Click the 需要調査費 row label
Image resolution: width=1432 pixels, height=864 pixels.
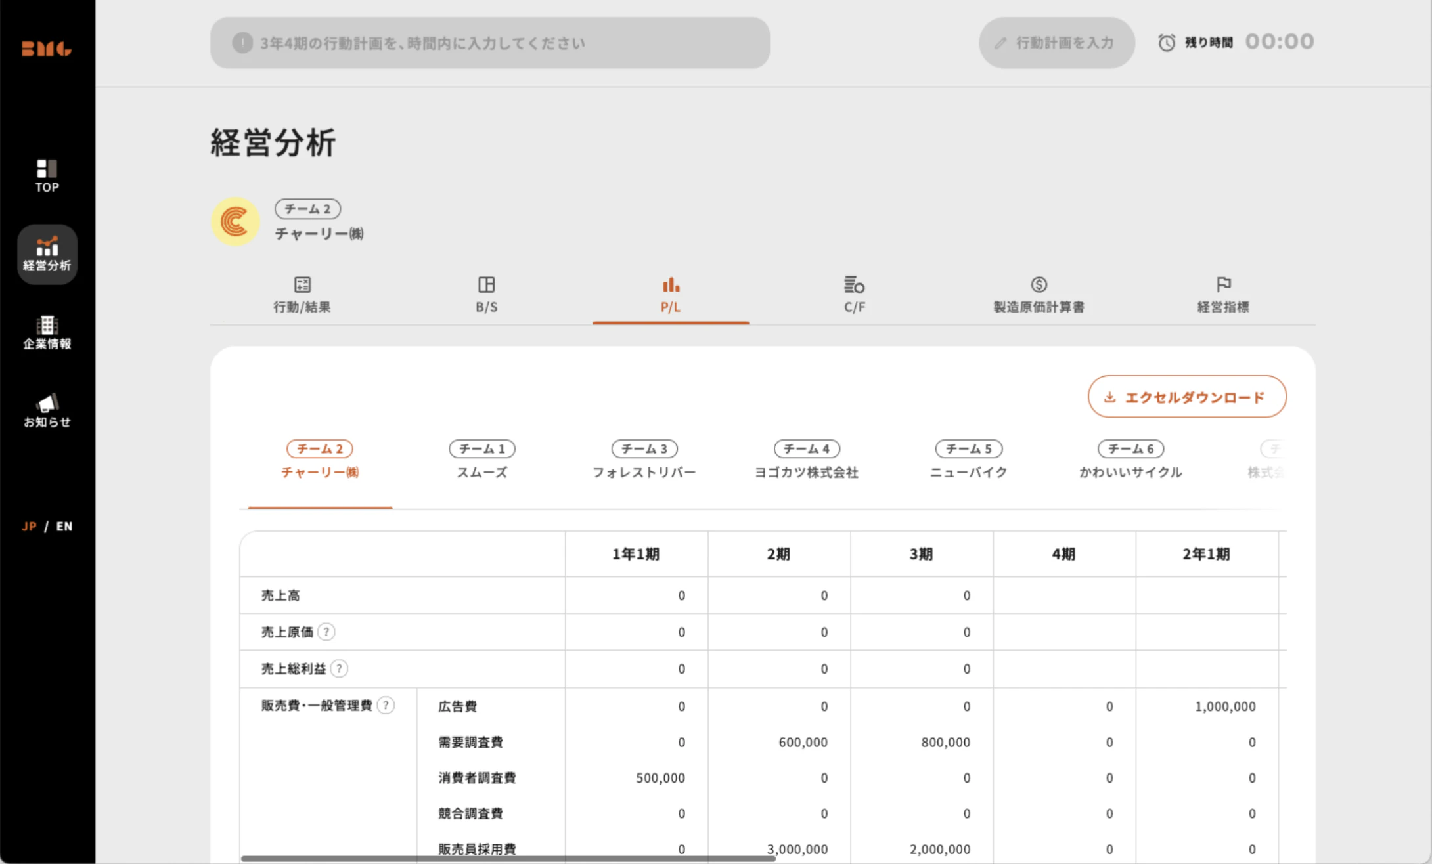(x=470, y=742)
